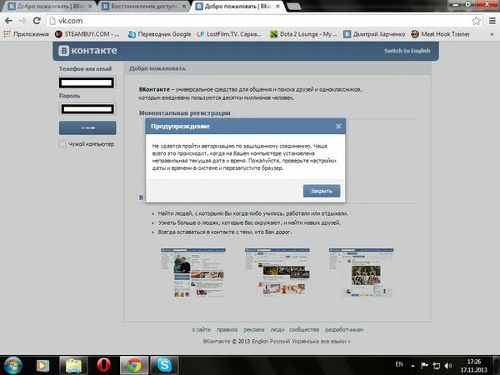Click the login button under password
Image resolution: width=500 pixels, height=375 pixels.
click(x=87, y=127)
